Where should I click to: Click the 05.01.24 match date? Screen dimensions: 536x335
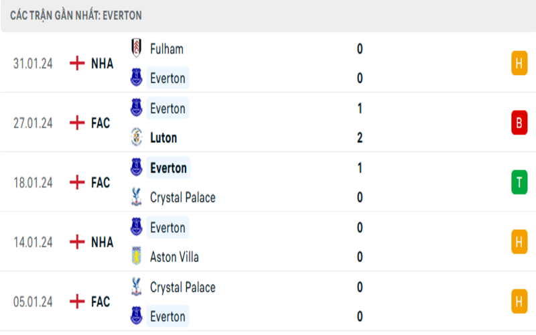tap(33, 301)
